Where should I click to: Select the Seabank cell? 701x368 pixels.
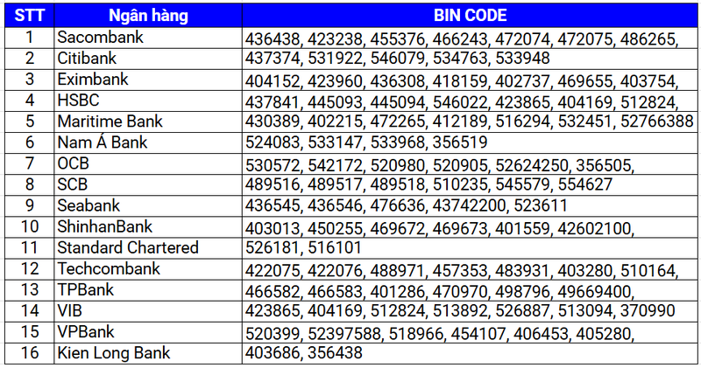click(x=148, y=205)
